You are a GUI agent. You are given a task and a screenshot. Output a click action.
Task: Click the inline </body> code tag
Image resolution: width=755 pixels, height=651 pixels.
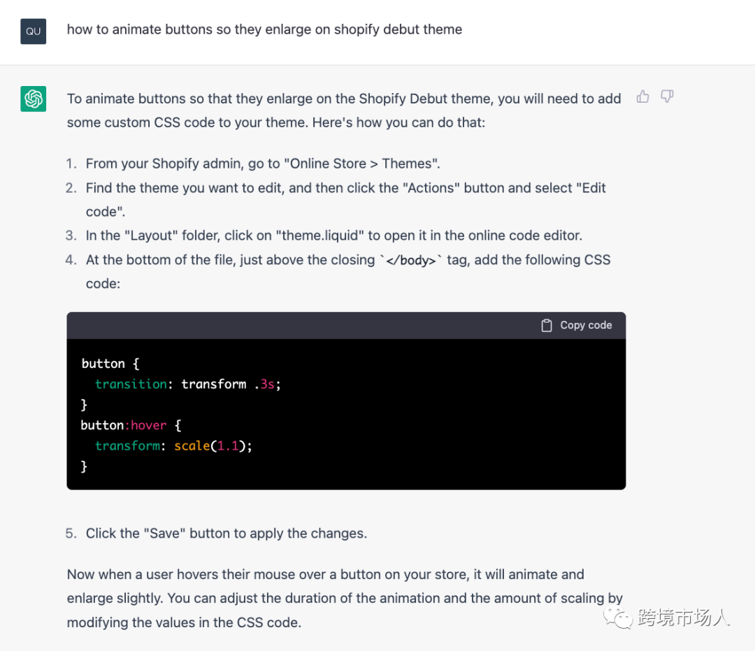pos(411,260)
